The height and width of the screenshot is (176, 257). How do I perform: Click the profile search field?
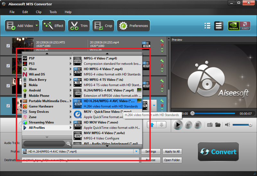coord(44,144)
